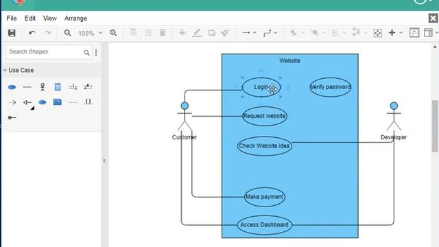Select the Request website ellipse
This screenshot has height=247, width=439.
click(265, 116)
